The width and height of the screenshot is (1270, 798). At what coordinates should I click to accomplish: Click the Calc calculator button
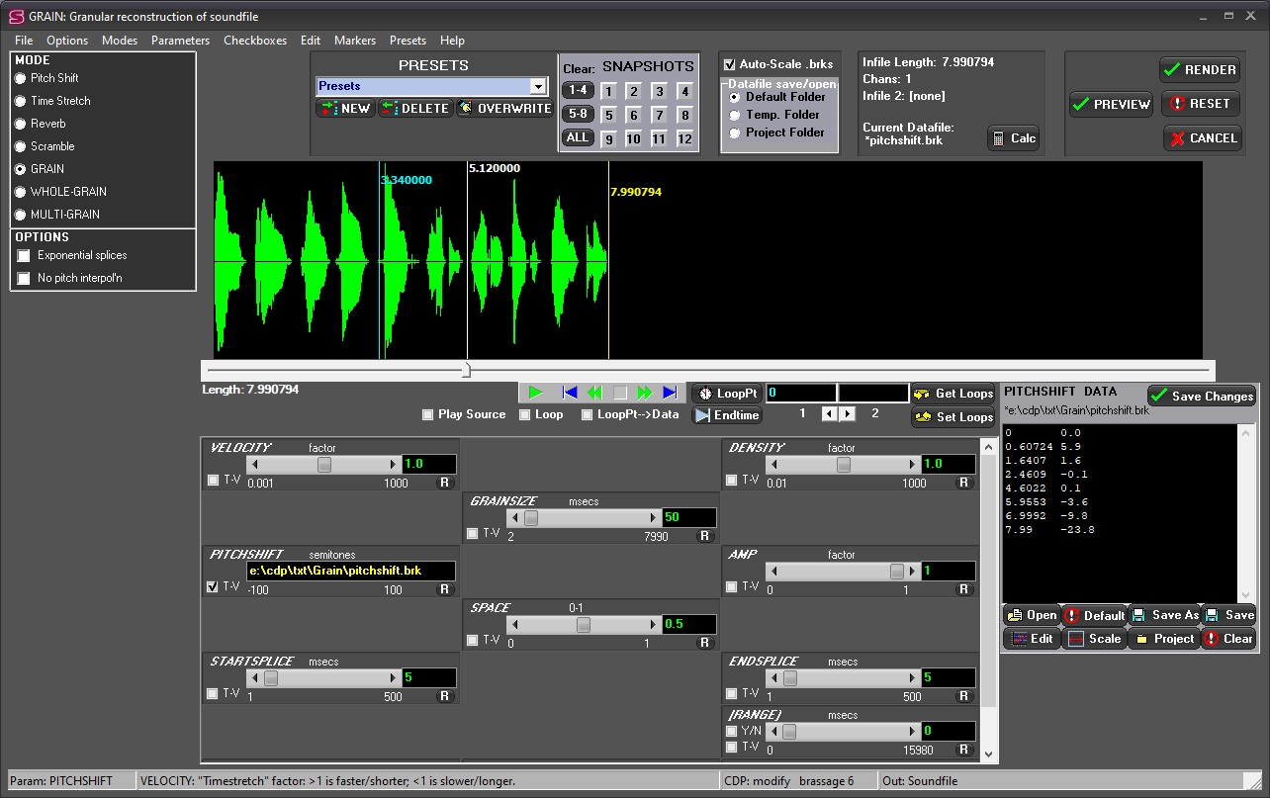[x=1013, y=138]
